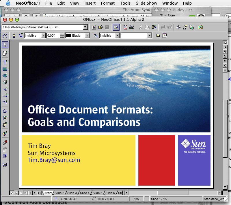Select the Connector tool
This screenshot has width=231, height=205.
coord(5,102)
